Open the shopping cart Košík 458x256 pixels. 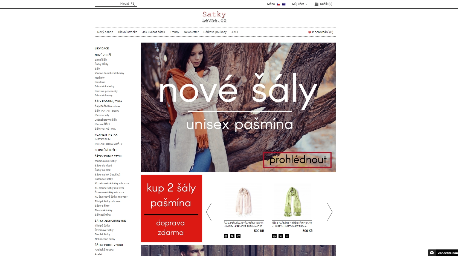pos(323,4)
